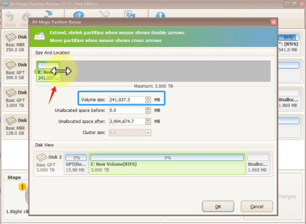Viewport: 306px width, 224px height.
Task: Click the Unallocated space after stepper arrows
Action: coord(148,122)
